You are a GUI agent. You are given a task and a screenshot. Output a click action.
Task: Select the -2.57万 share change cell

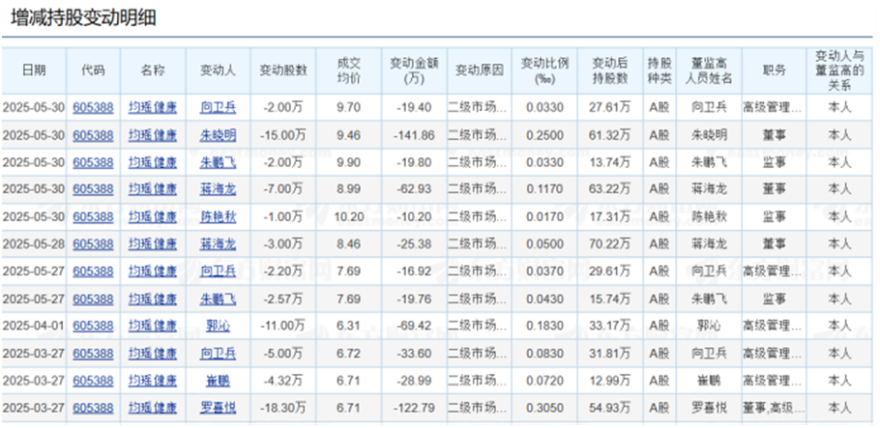click(282, 299)
